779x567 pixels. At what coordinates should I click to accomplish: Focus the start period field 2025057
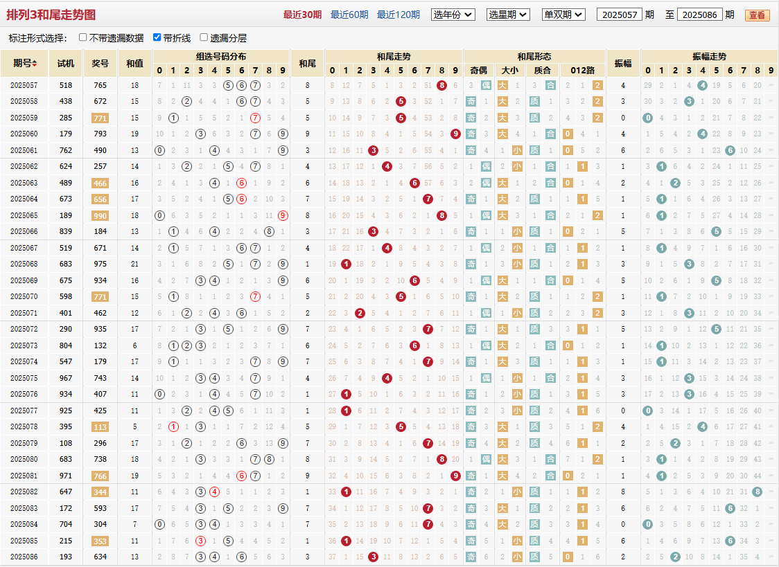620,15
